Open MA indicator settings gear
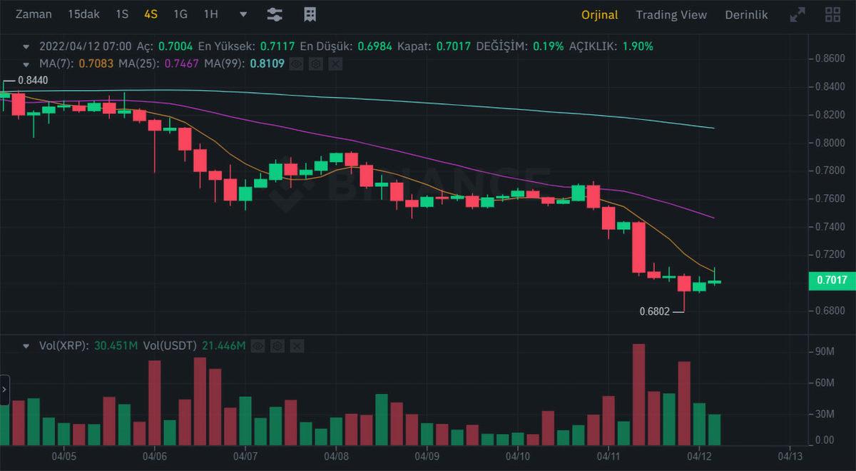The image size is (856, 471). point(316,64)
